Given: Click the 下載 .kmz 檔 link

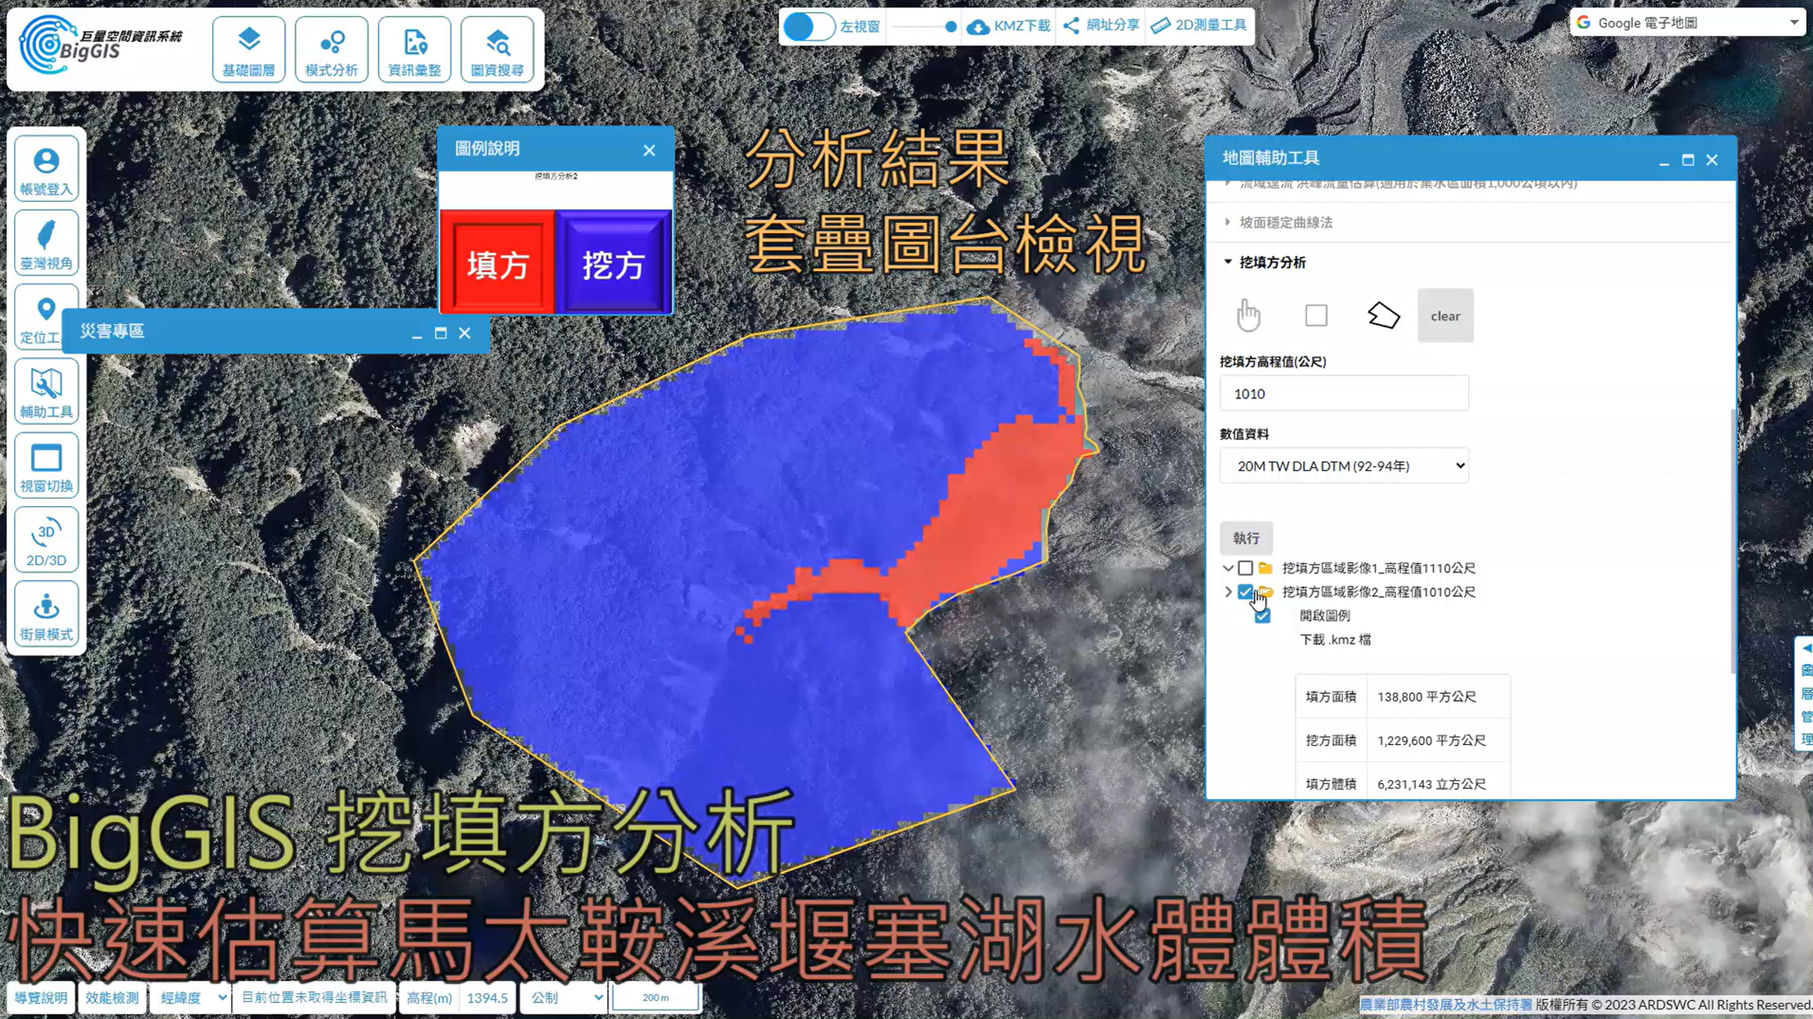Looking at the screenshot, I should [x=1334, y=640].
